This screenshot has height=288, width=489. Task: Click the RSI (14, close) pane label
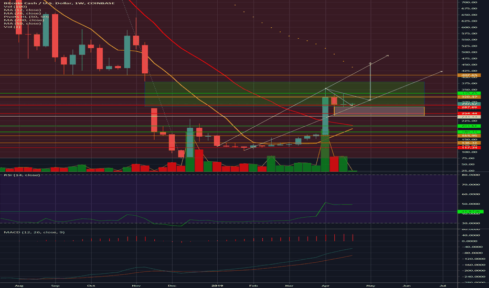tap(22, 175)
